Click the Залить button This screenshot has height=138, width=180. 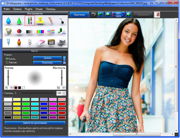pyautogui.click(x=47, y=58)
